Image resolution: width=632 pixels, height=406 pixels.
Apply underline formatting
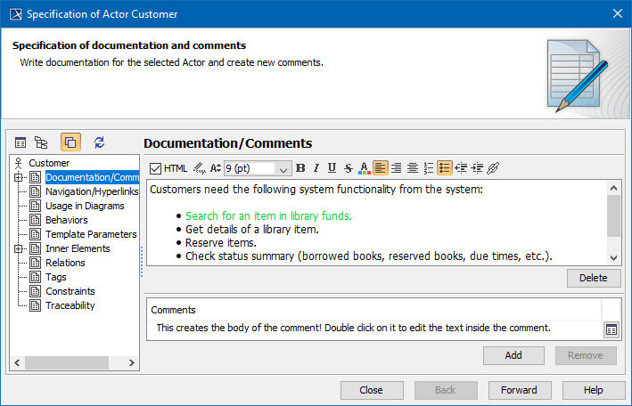point(332,167)
